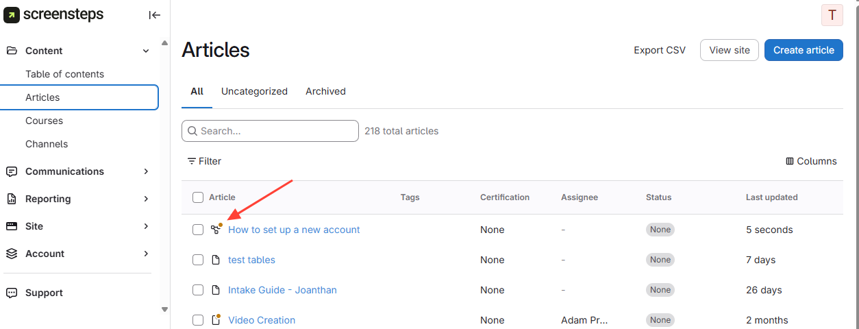Viewport: 859px width, 329px height.
Task: Click the Create article button
Action: tap(804, 50)
